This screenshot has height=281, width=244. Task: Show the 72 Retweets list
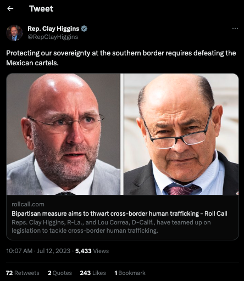[x=23, y=273]
